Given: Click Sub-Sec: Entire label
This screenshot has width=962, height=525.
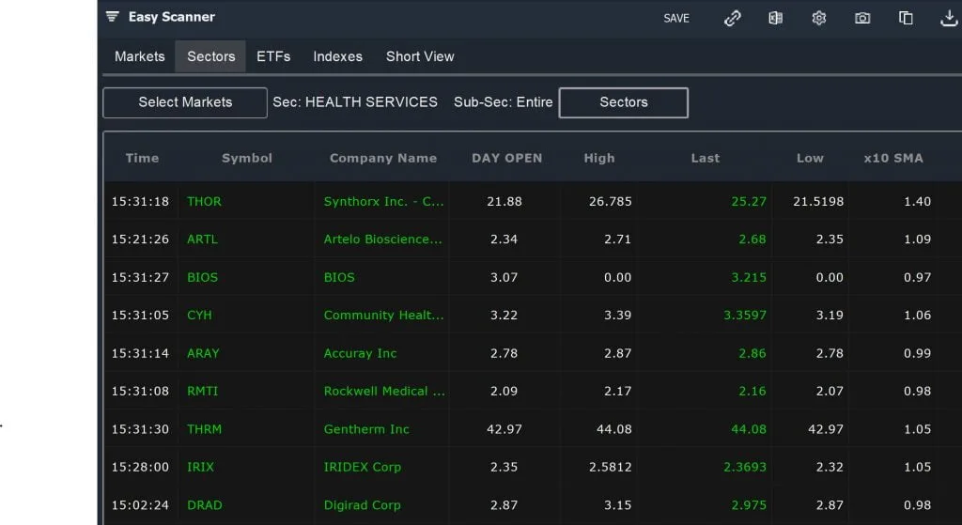Looking at the screenshot, I should pos(504,102).
